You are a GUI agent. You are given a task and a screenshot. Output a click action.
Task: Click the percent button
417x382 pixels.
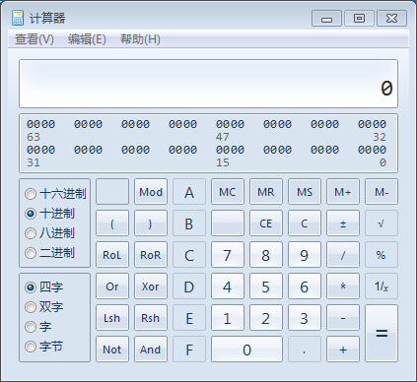pos(382,255)
